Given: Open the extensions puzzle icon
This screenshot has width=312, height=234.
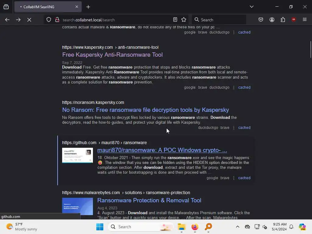Looking at the screenshot, I should (283, 19).
